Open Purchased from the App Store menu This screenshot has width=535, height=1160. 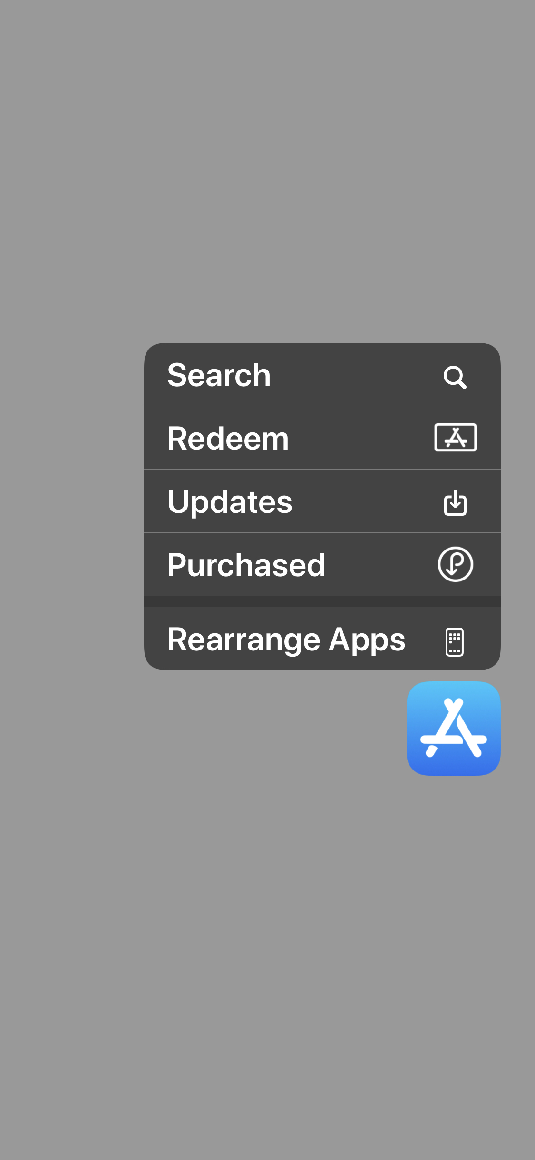322,564
